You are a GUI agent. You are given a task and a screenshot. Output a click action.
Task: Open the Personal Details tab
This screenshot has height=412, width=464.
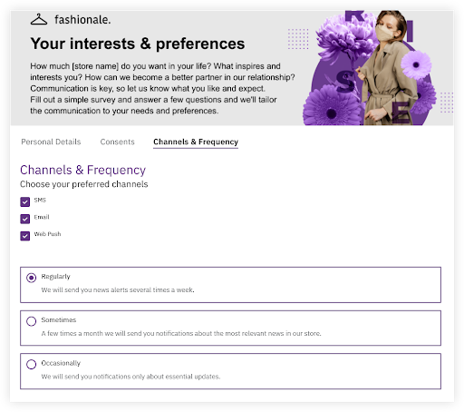point(51,142)
